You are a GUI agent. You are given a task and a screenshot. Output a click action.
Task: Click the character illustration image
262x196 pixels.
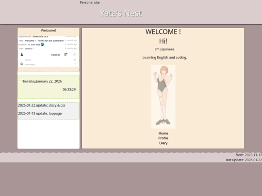pos(163,97)
